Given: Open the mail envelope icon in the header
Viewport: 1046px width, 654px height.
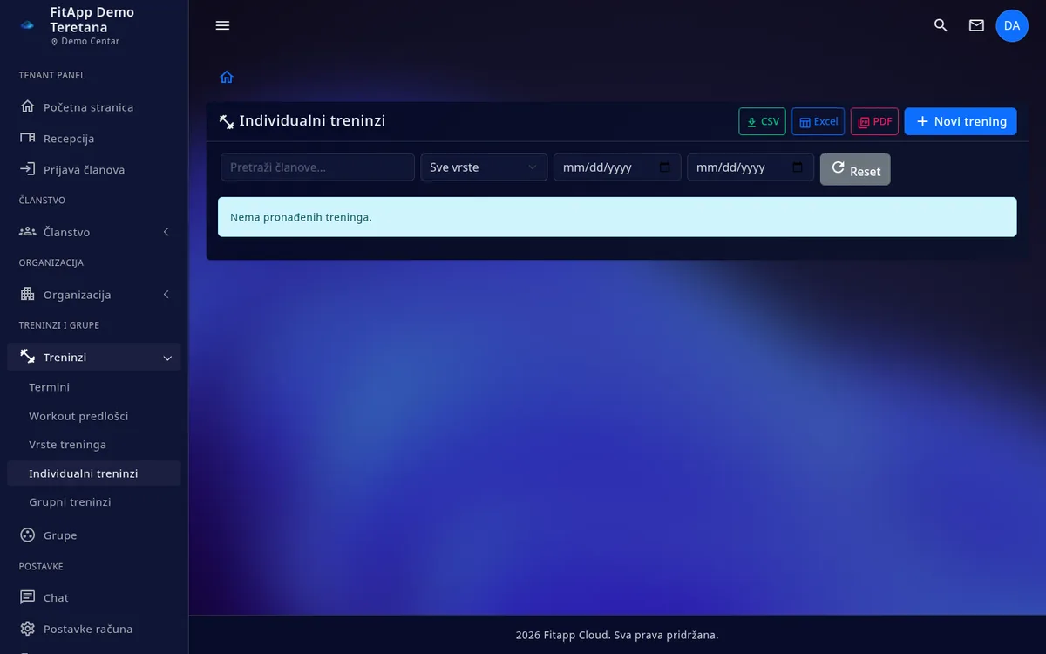Looking at the screenshot, I should pyautogui.click(x=976, y=25).
